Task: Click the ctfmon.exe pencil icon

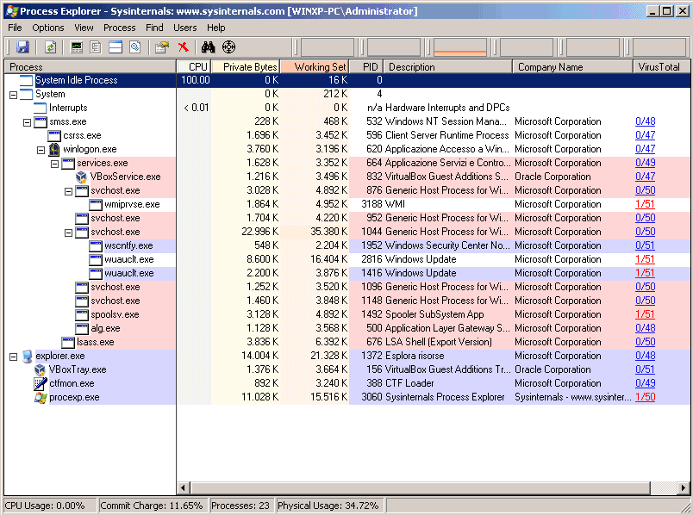Action: [x=41, y=383]
